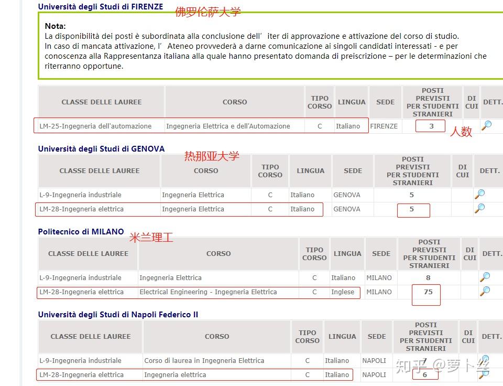This screenshot has width=503, height=386.
Task: Click MILANO places value 75
Action: 428,292
